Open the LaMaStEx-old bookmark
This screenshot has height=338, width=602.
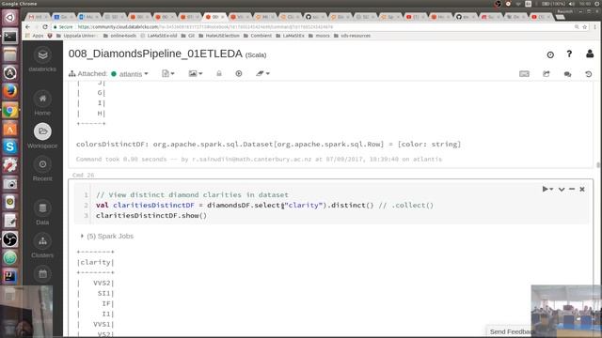click(x=159, y=36)
